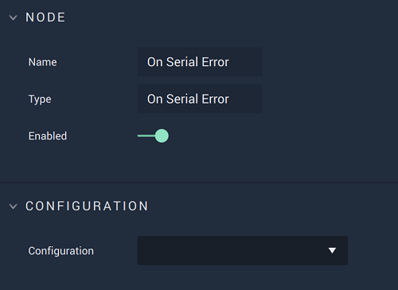Click the NODE section heading text
398x290 pixels.
(45, 18)
